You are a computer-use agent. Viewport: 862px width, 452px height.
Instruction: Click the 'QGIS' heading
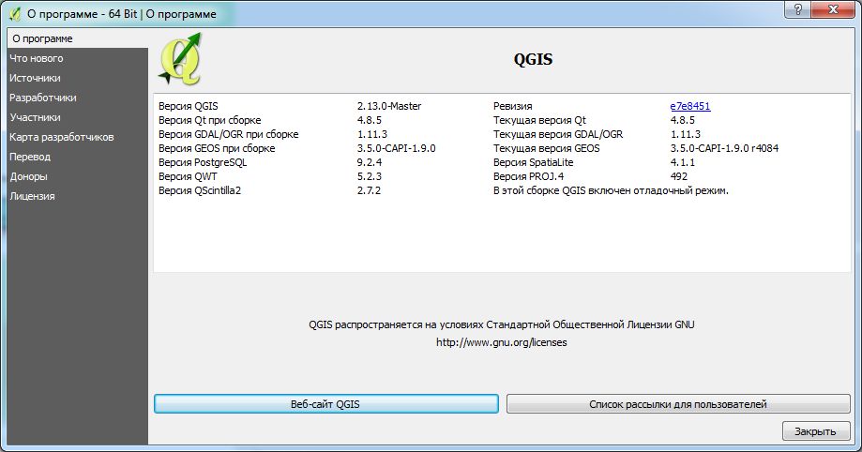tap(533, 59)
